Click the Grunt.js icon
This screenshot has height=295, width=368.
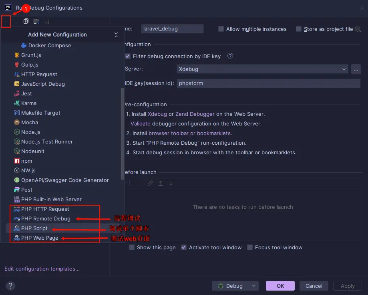coord(17,55)
